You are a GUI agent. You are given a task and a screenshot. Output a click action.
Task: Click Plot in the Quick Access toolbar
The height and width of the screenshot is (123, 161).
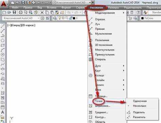tap(34, 2)
